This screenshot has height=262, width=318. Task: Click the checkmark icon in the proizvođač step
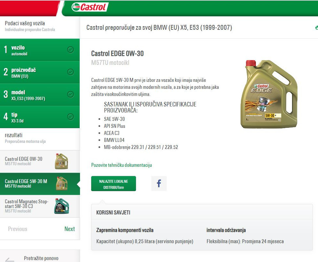(x=70, y=72)
